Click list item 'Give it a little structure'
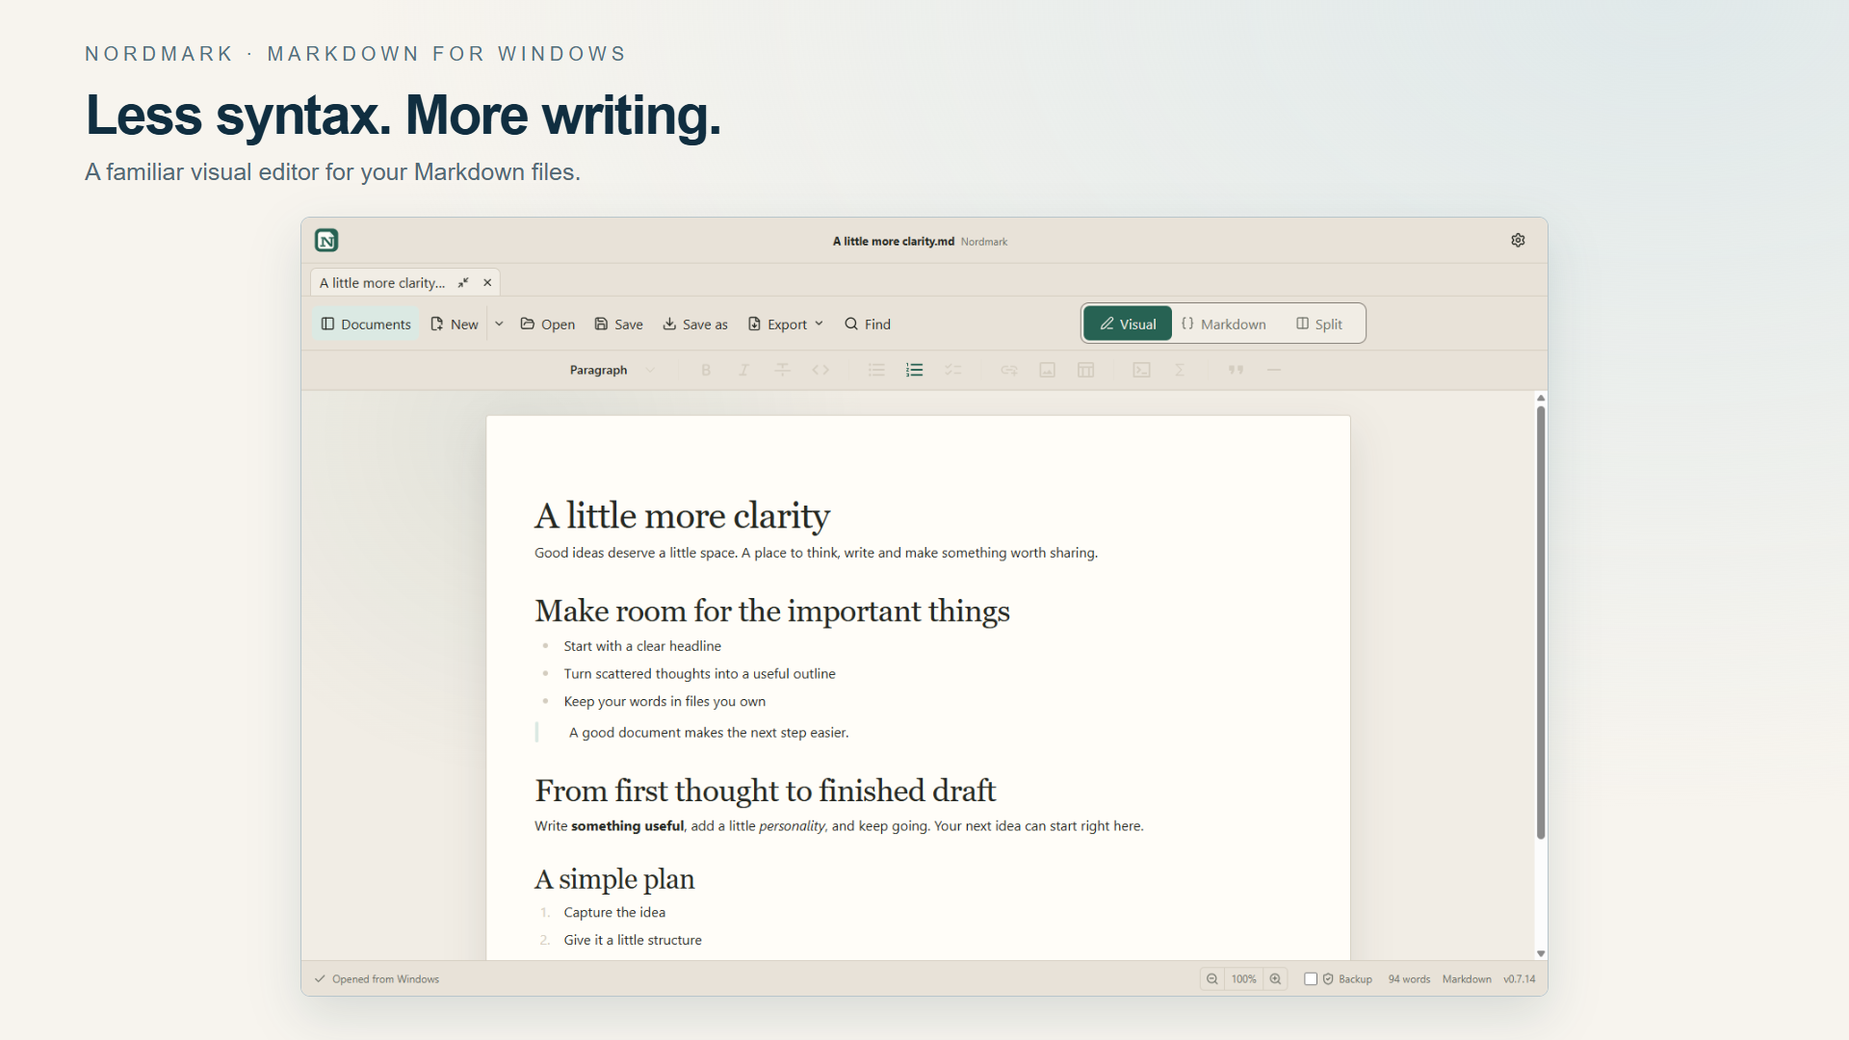Image resolution: width=1849 pixels, height=1040 pixels. click(633, 941)
